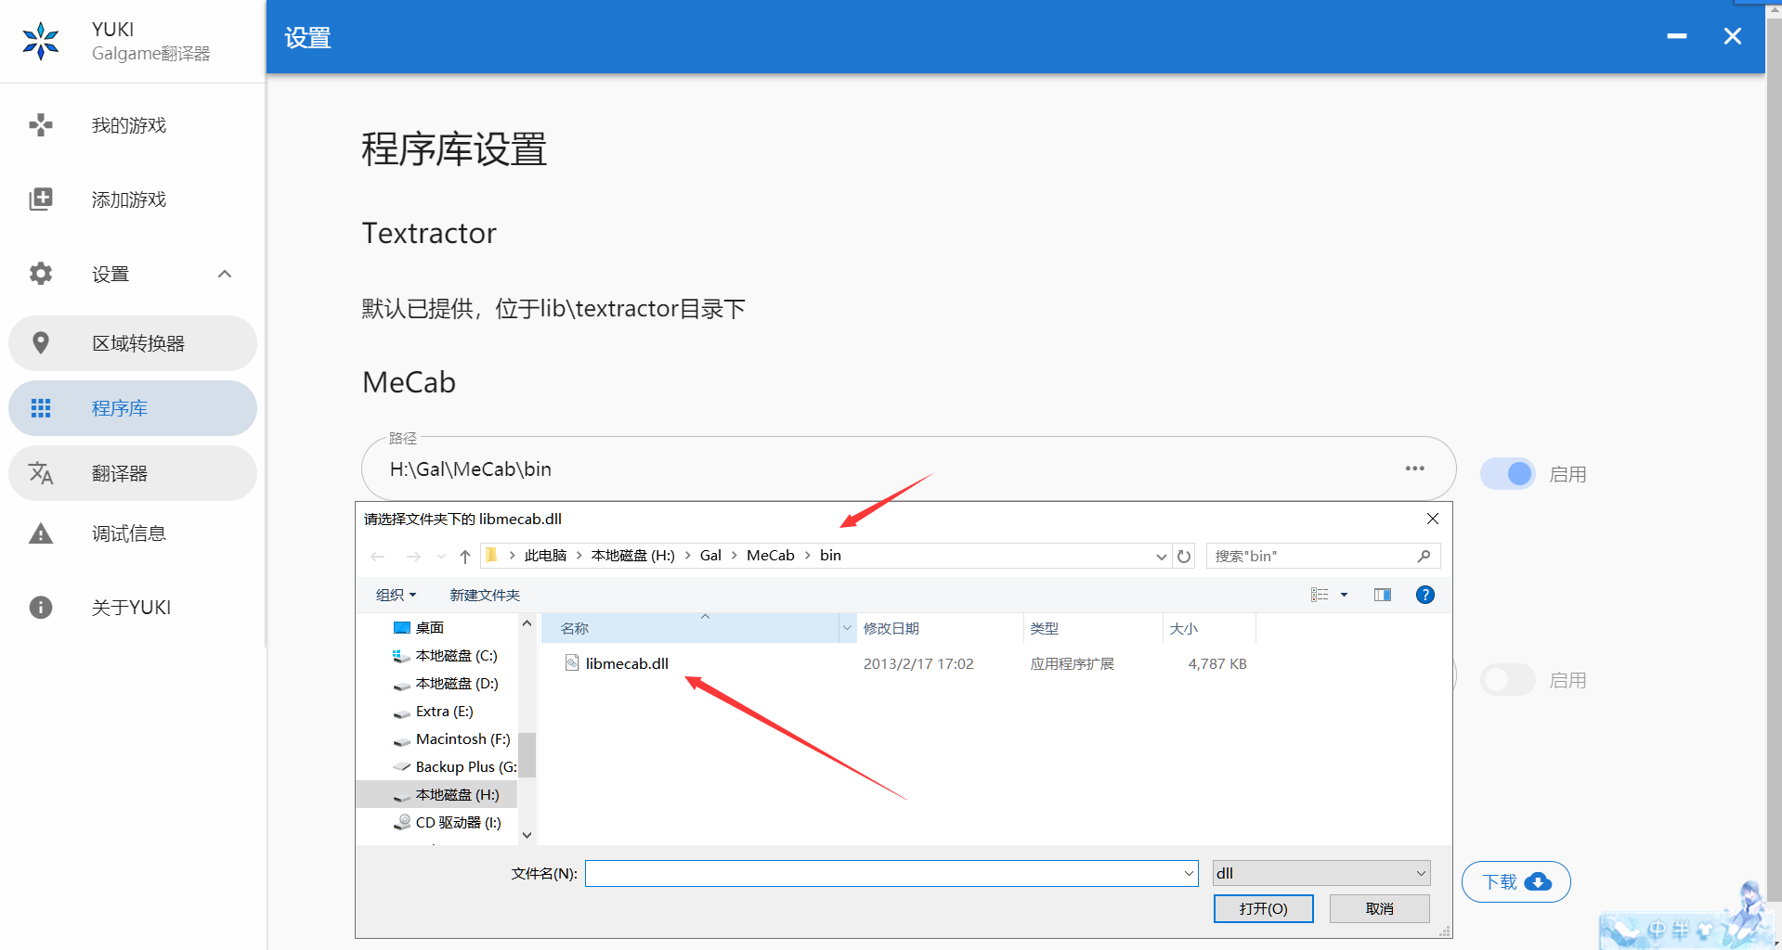The image size is (1782, 950).
Task: Click the 设置 gear icon
Action: tap(41, 274)
